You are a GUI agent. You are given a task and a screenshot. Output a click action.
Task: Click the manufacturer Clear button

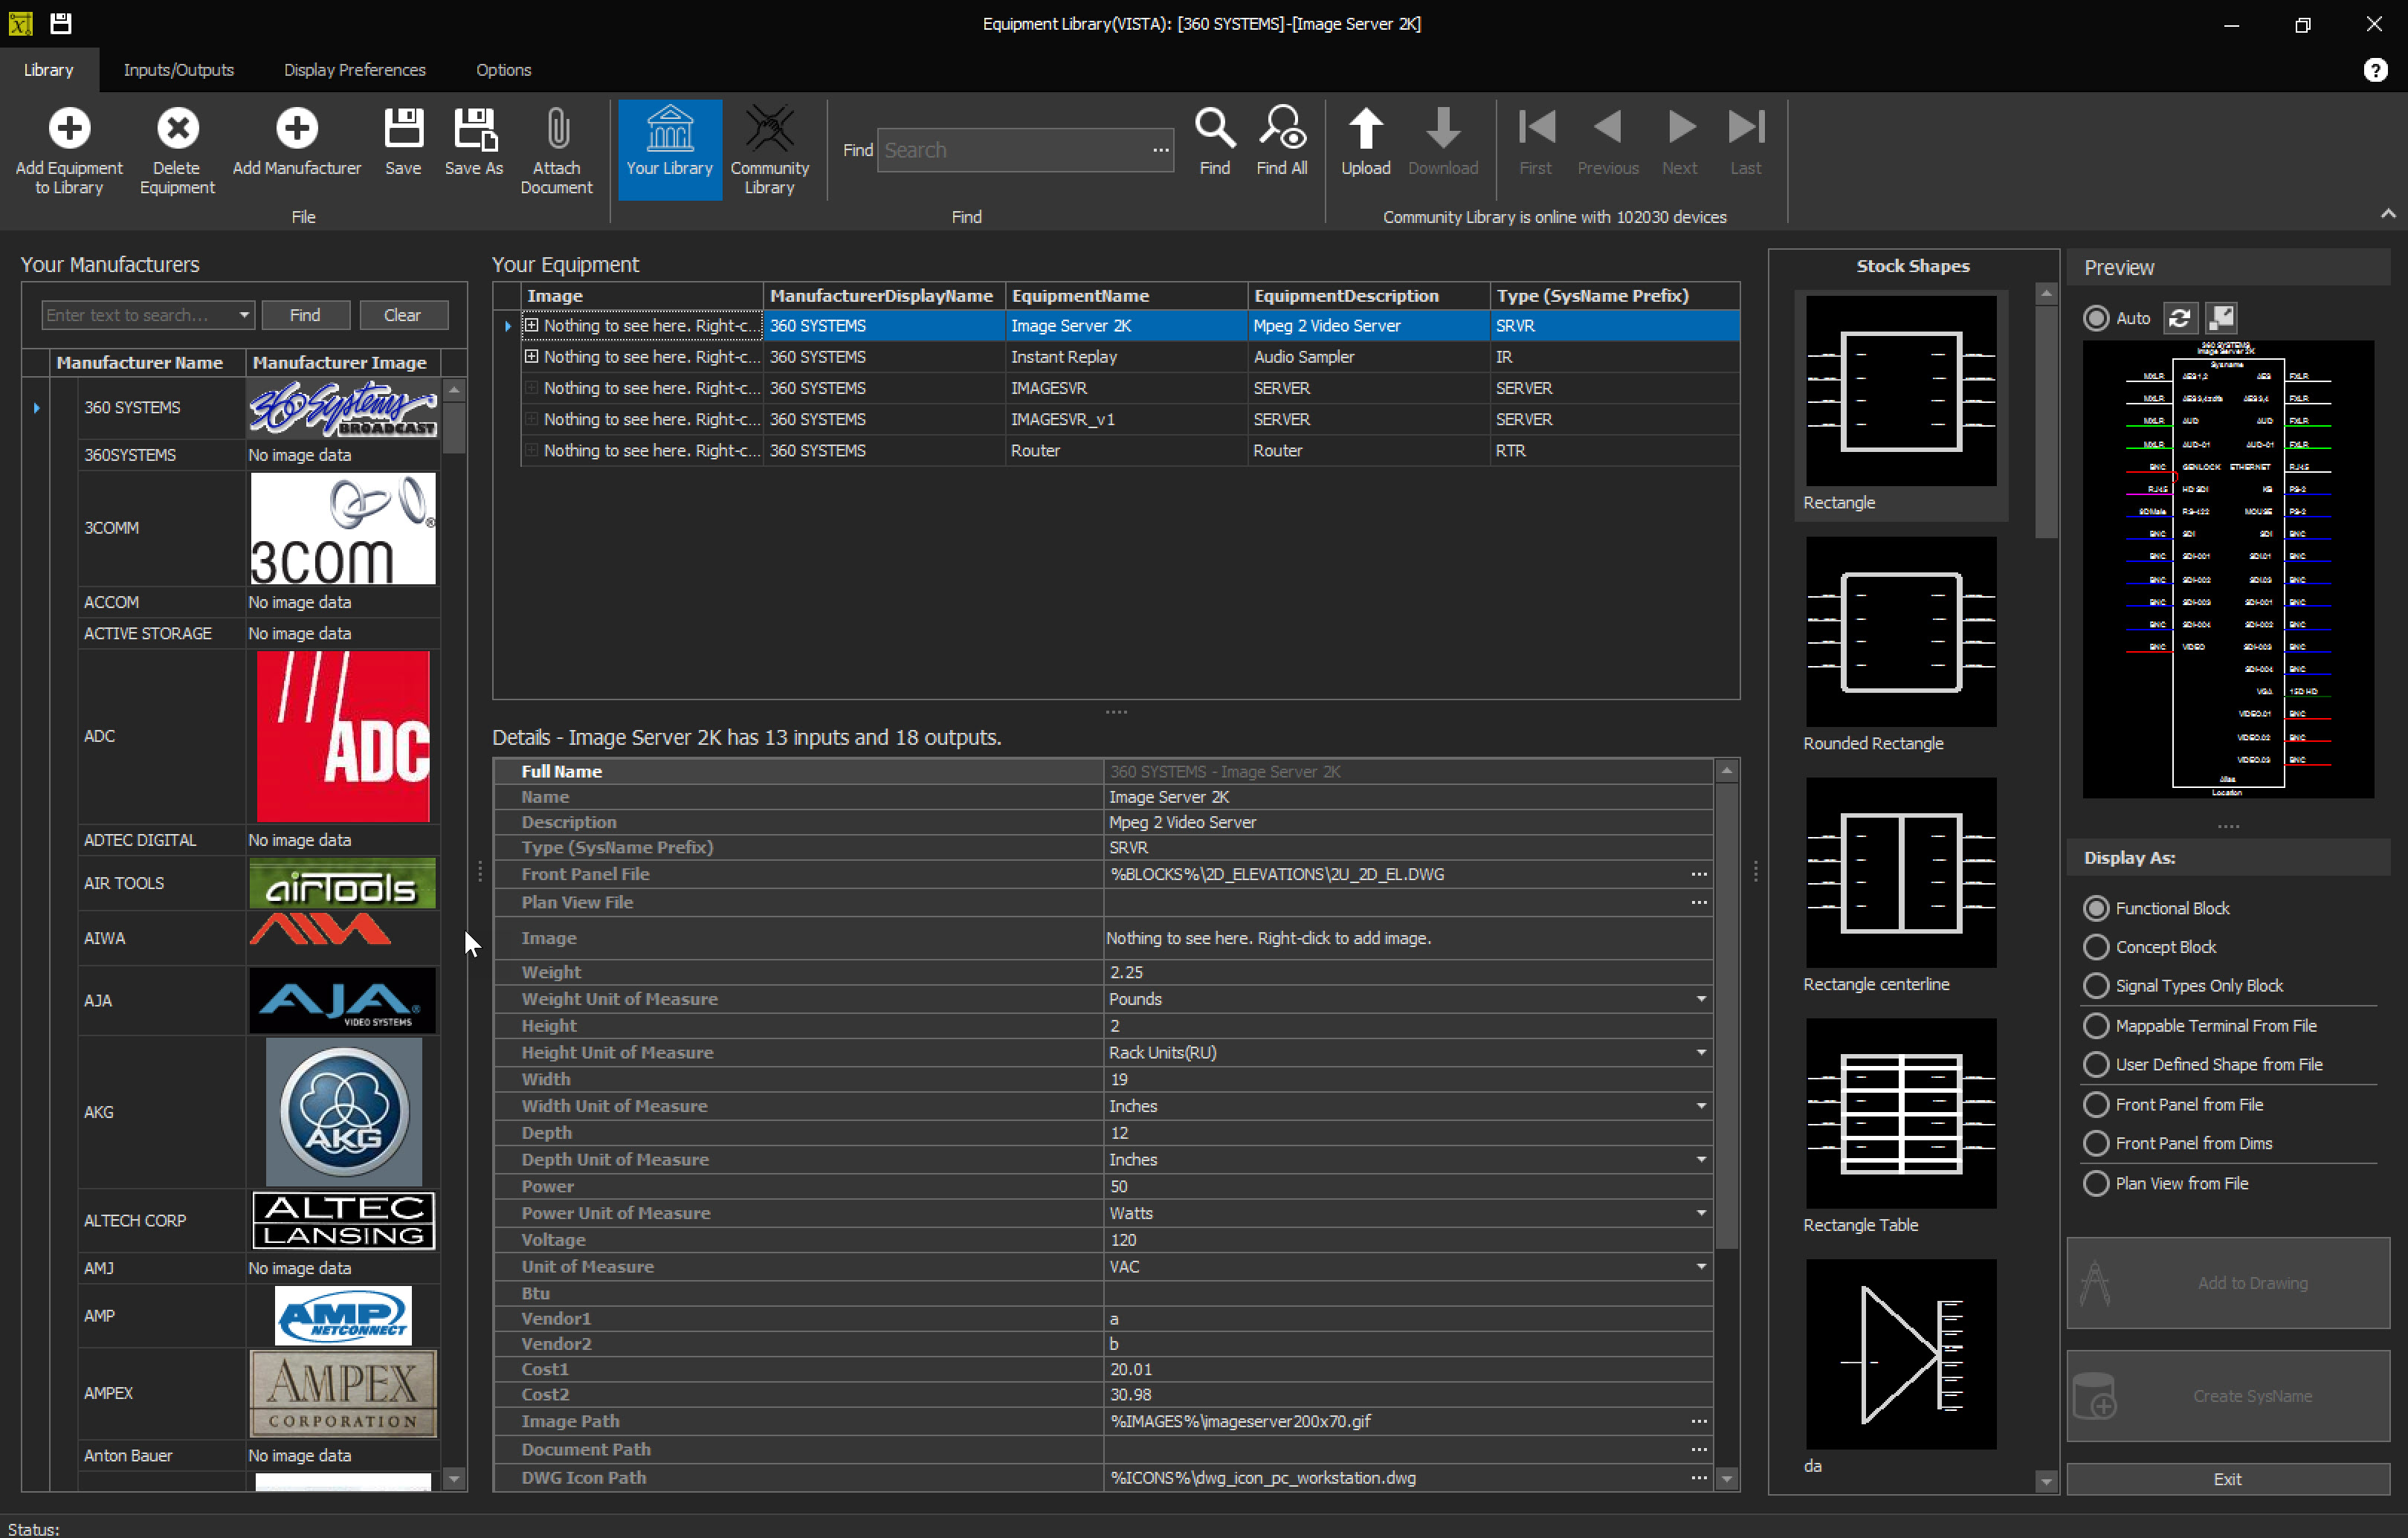[x=402, y=315]
